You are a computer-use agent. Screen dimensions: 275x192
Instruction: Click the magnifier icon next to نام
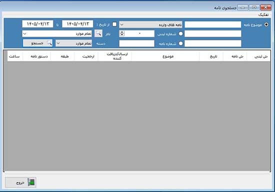(98, 33)
